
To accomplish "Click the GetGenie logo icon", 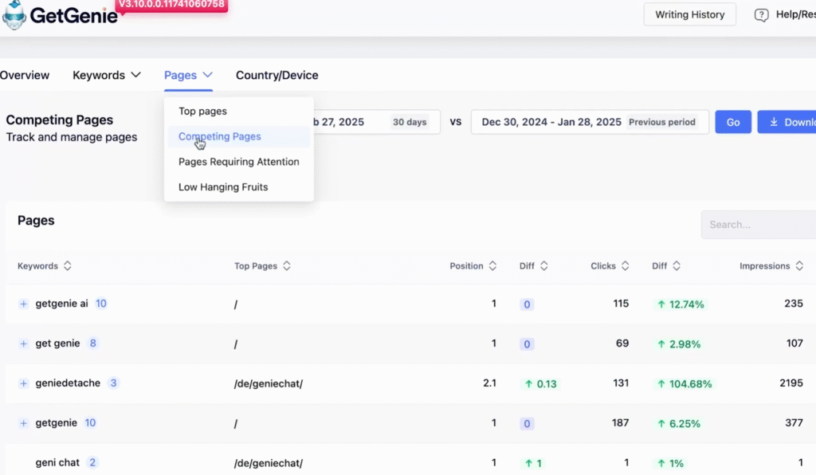I will click(x=14, y=14).
